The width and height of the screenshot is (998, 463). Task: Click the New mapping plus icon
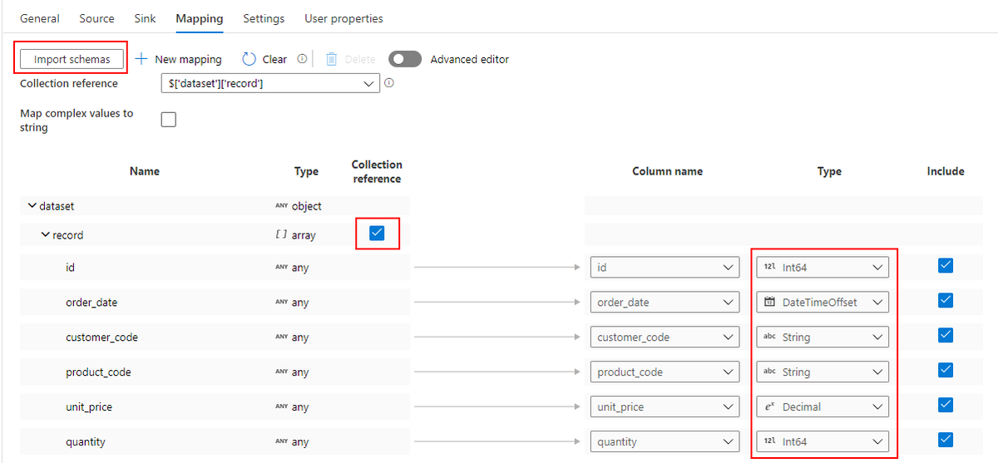click(x=141, y=59)
